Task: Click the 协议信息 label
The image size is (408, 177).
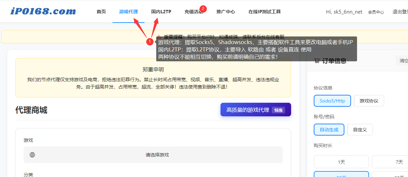Action: 323,88
